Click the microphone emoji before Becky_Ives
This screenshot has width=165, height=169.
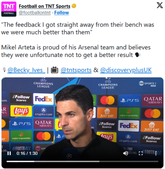click(x=4, y=70)
